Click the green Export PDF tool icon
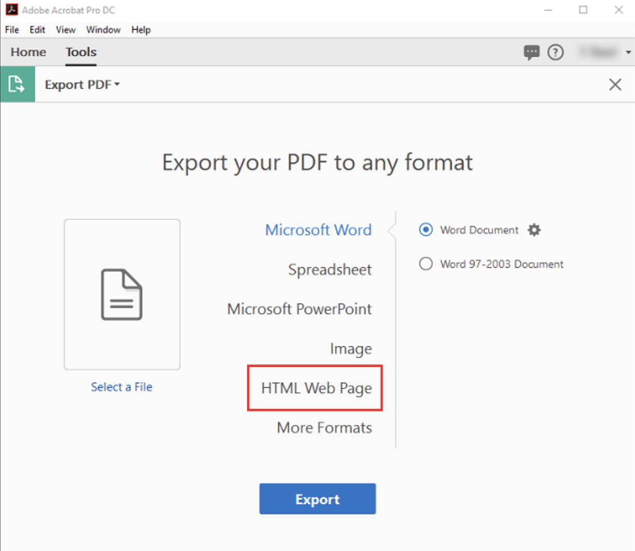 tap(17, 84)
